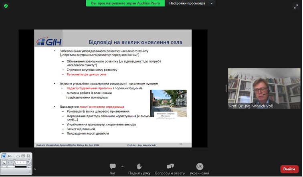This screenshot has height=177, width=303.
Task: Click red text Кадастр будівельних прогалин
Action: [89, 88]
